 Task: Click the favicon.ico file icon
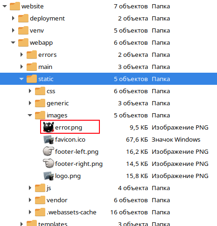click(x=49, y=139)
